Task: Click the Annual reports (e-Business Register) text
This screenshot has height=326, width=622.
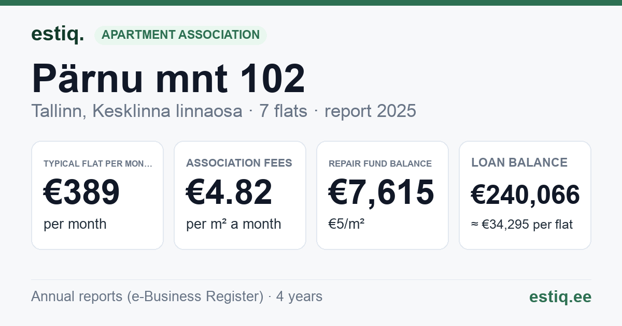Action: (x=147, y=297)
